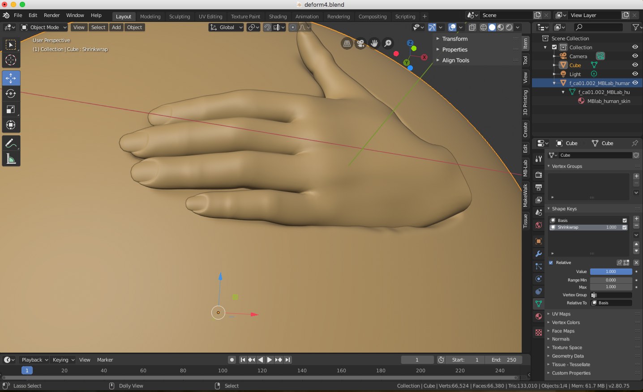Click the Add button in viewport header
The width and height of the screenshot is (643, 392).
pyautogui.click(x=116, y=27)
